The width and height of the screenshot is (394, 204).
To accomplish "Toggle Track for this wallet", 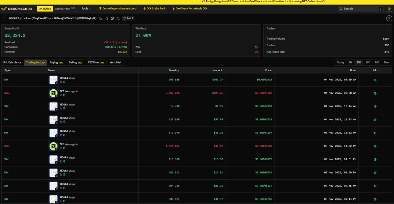I will click(128, 18).
